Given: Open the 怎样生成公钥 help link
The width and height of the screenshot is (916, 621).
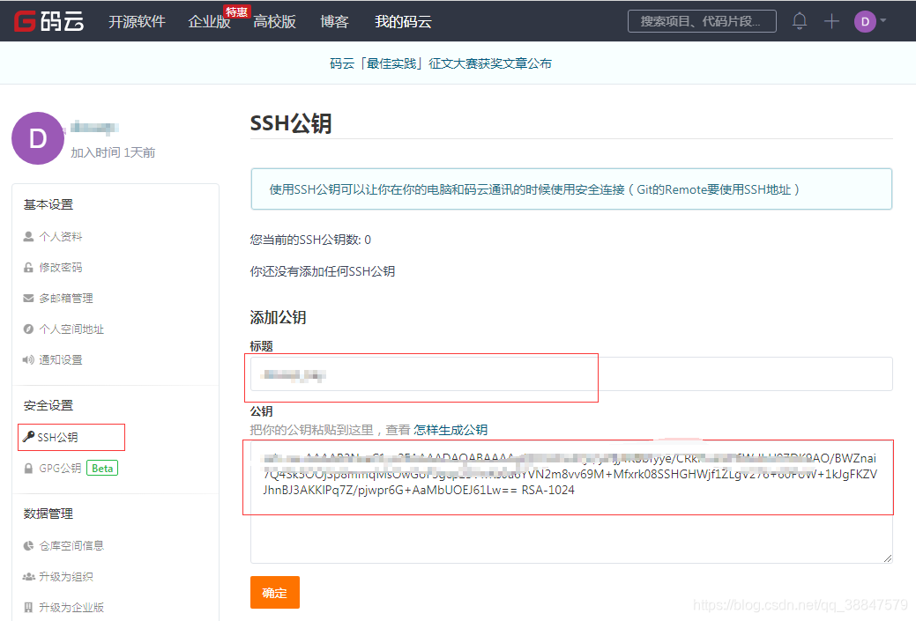Looking at the screenshot, I should [x=451, y=430].
